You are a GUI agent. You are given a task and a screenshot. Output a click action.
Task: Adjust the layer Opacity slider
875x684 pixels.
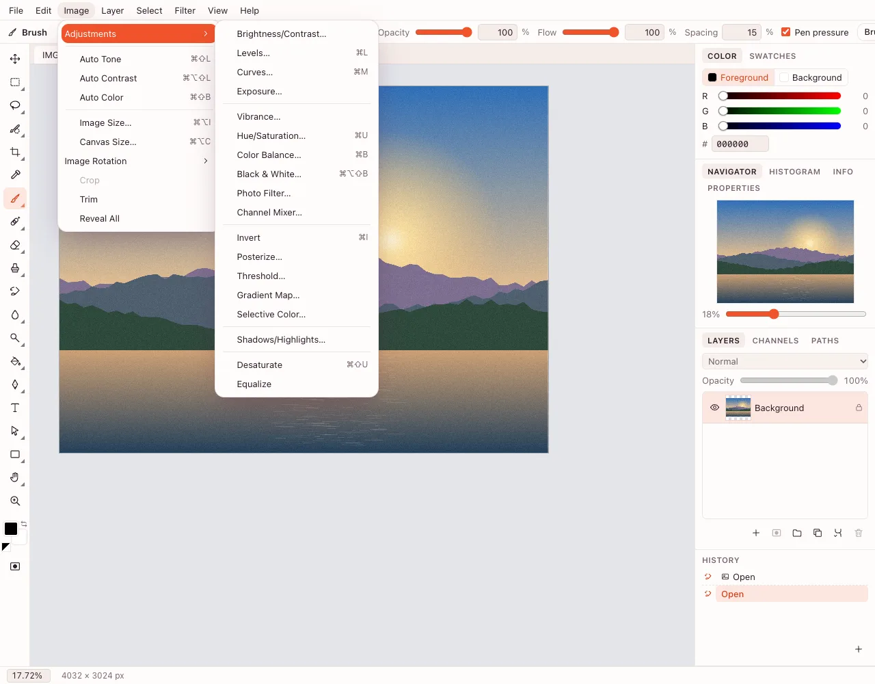coord(788,380)
